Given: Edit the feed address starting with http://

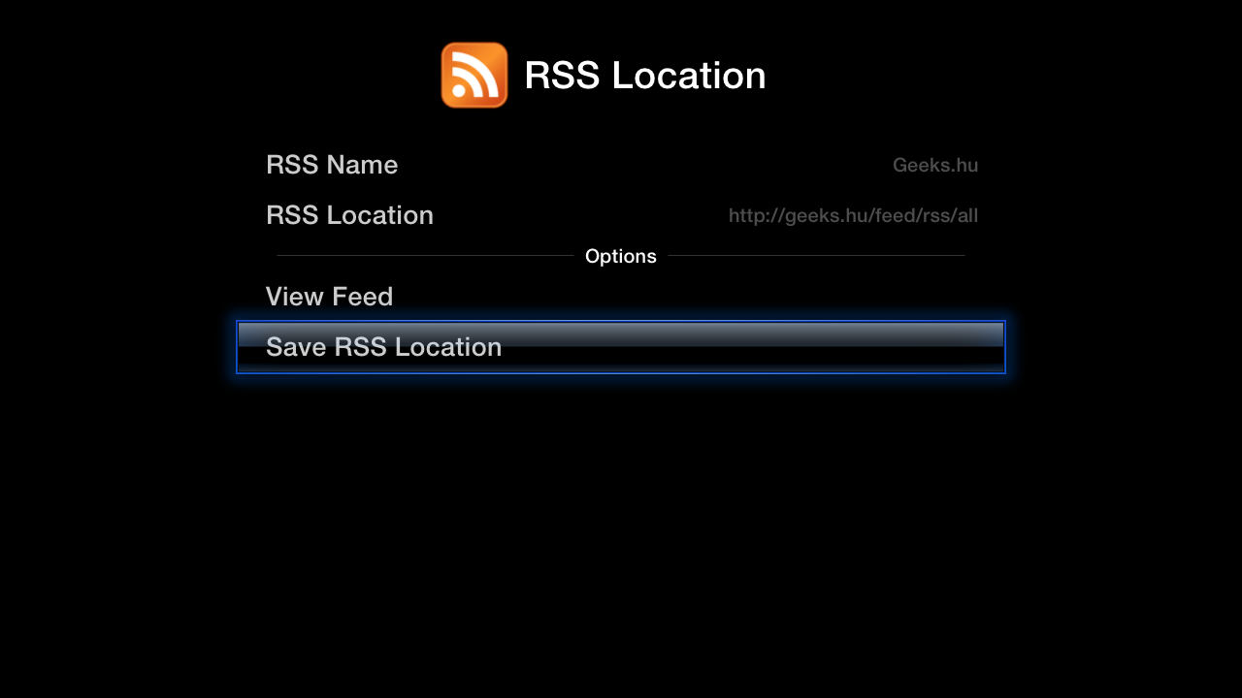Looking at the screenshot, I should click(853, 215).
